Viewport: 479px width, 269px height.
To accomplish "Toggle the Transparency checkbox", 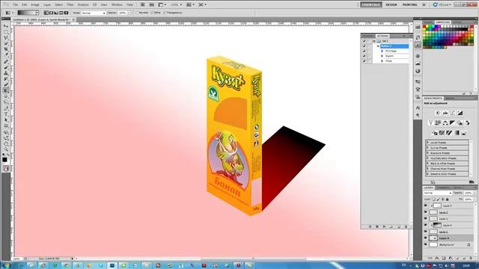I will tap(165, 13).
